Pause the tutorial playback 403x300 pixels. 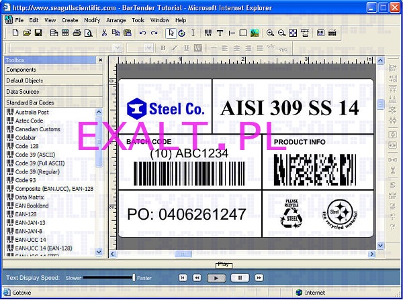pos(240,278)
